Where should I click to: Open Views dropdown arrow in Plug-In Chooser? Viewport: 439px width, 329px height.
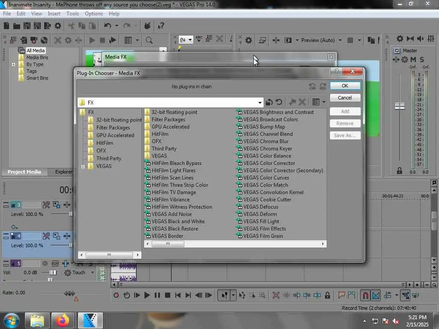coord(324,102)
